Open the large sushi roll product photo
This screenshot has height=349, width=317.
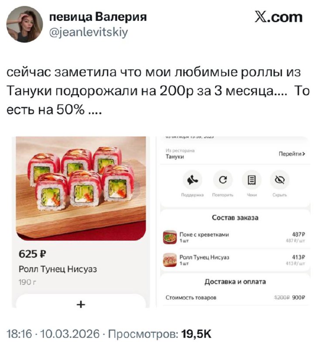point(81,188)
